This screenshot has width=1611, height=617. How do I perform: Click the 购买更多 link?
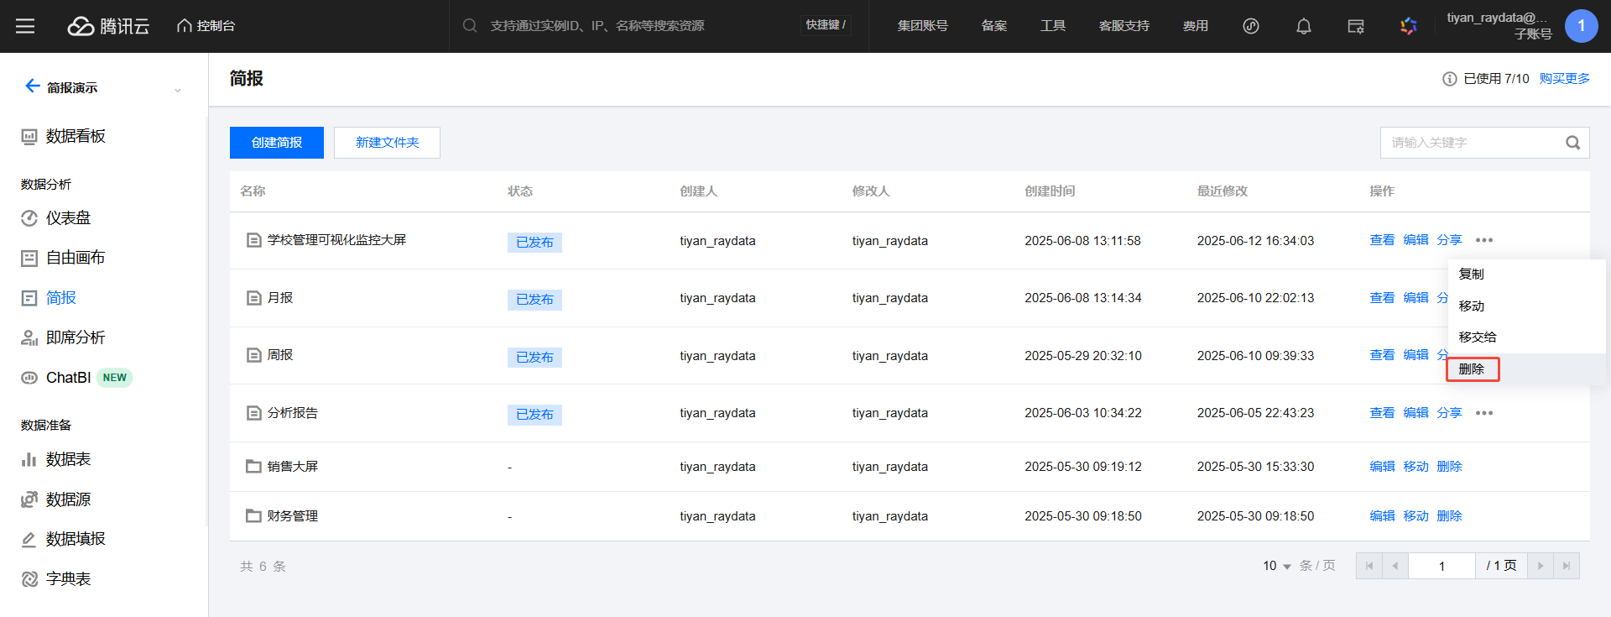pos(1564,78)
